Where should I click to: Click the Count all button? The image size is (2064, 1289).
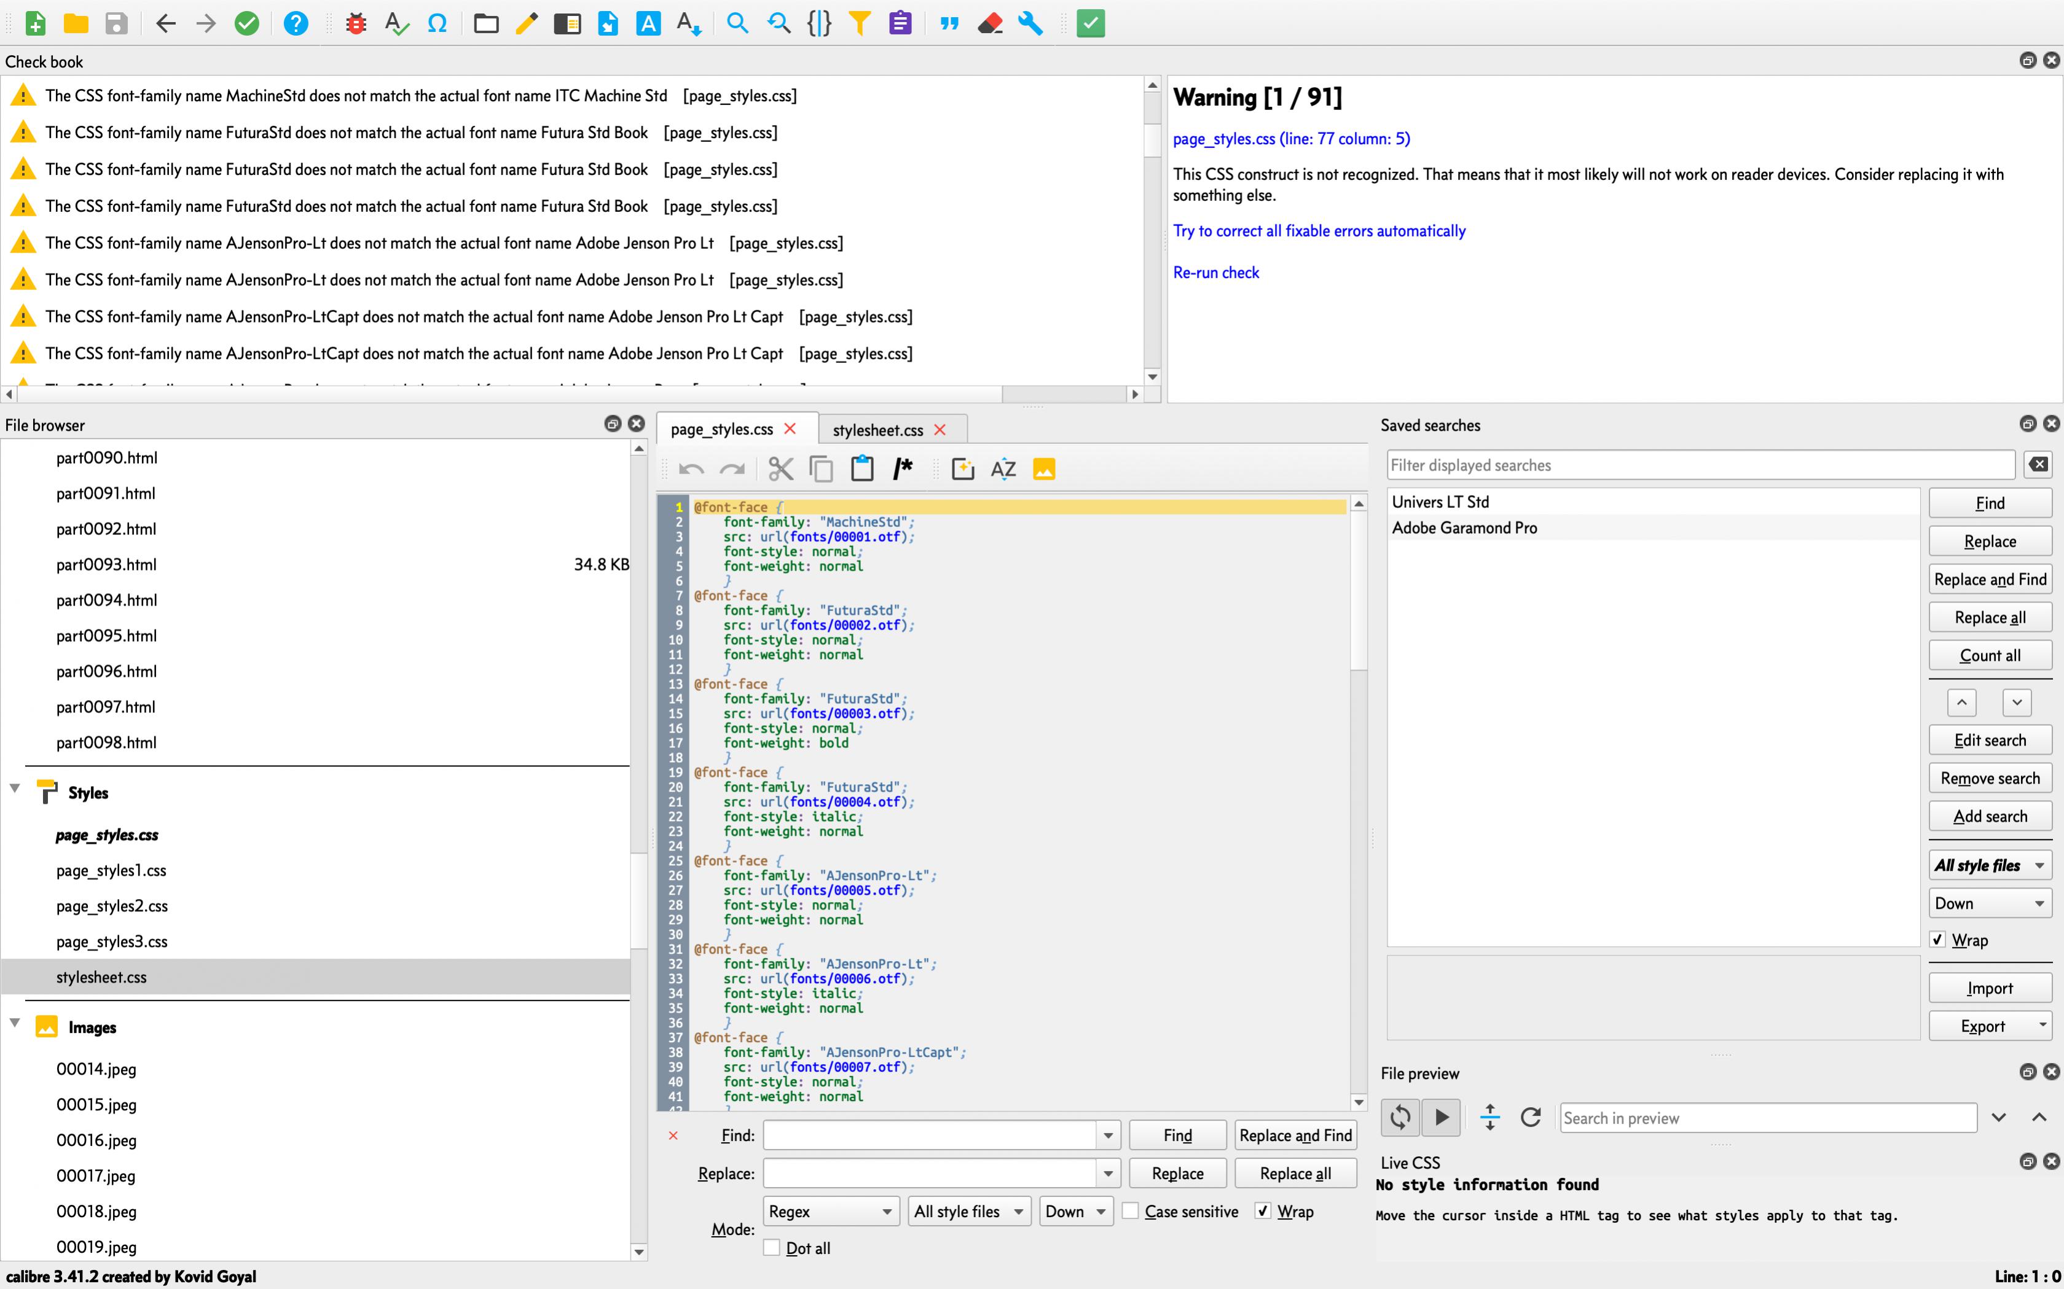click(1990, 656)
